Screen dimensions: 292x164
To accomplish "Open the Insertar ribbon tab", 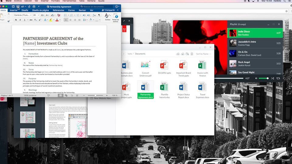I will coord(14,10).
